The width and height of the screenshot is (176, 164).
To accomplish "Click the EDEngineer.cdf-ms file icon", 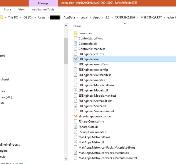I will pos(76,54).
